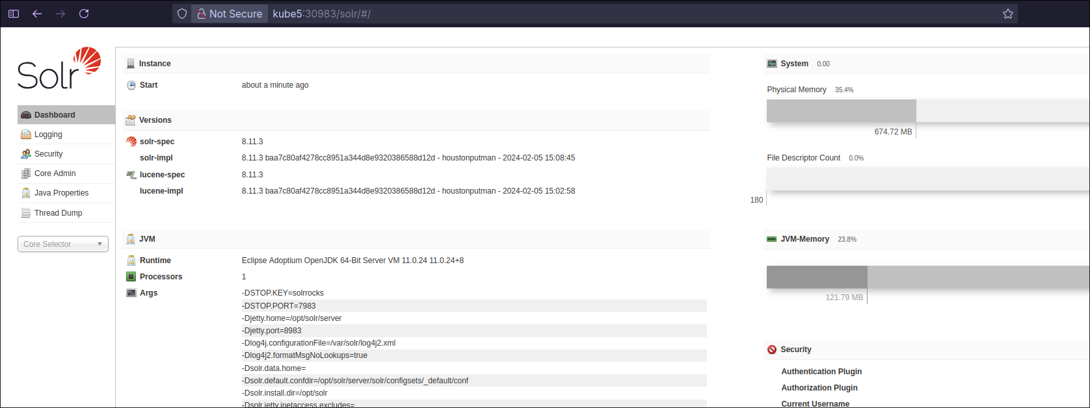Click the File Descriptor Count bar
Screen dimensions: 1090x408
click(928, 179)
